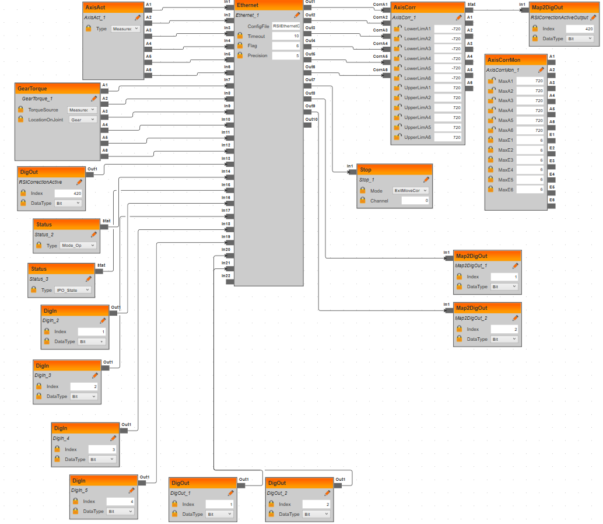Open the AxisAct Type dropdown
Screen dimensions: 603x524
pos(125,29)
